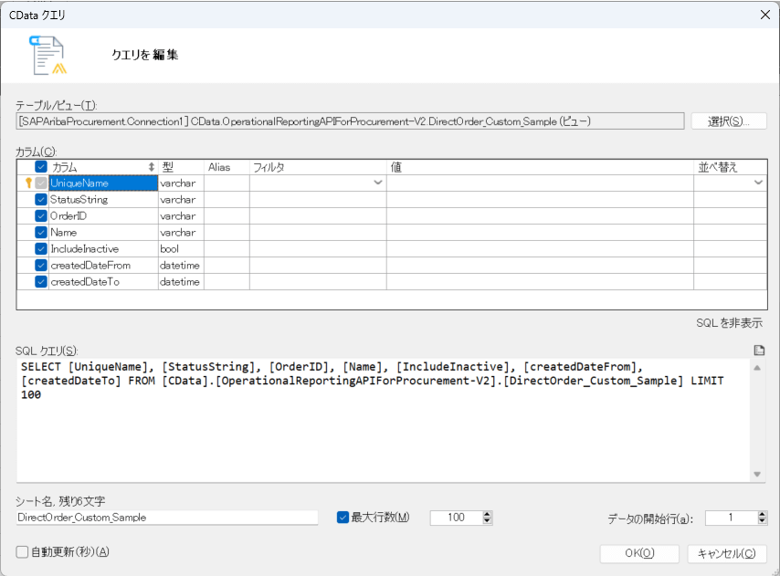The image size is (780, 576).
Task: Decrease the 最大行数 value with down arrow
Action: click(x=488, y=521)
